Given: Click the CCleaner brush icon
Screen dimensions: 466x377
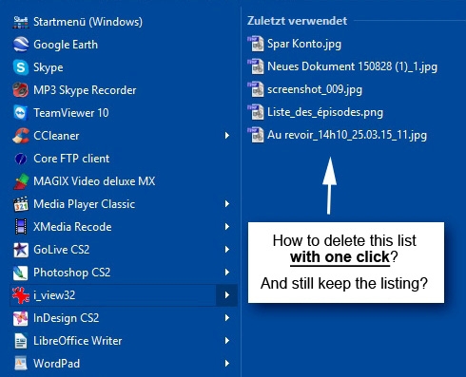Looking at the screenshot, I should (x=21, y=136).
